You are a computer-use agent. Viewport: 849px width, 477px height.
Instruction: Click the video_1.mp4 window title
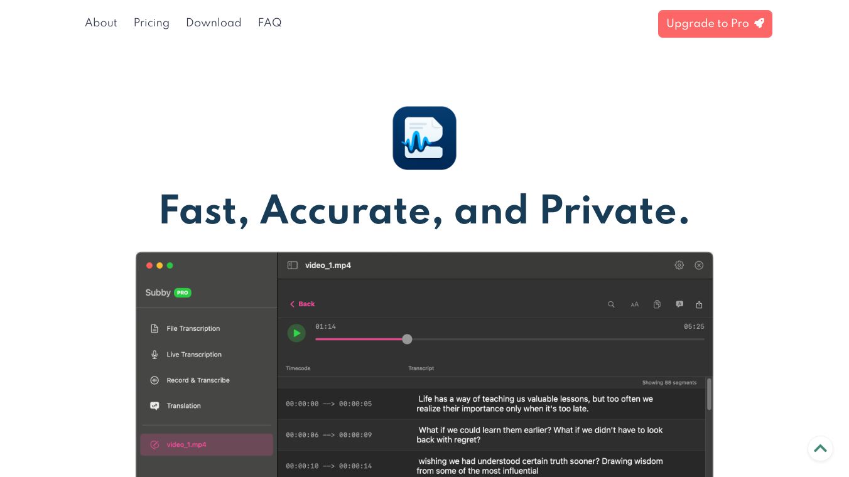point(328,265)
